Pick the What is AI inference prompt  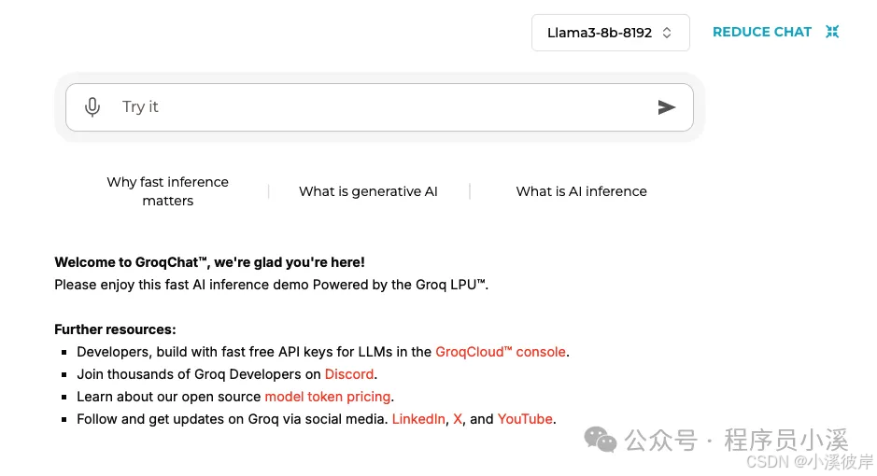pos(581,191)
